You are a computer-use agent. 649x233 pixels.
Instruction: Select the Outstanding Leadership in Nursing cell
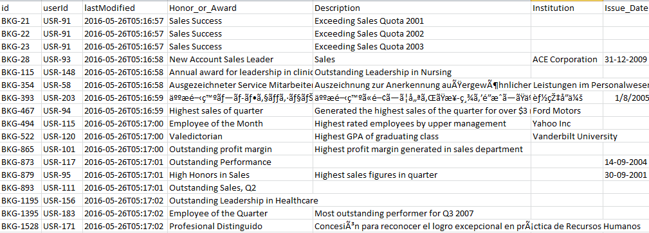pos(422,73)
